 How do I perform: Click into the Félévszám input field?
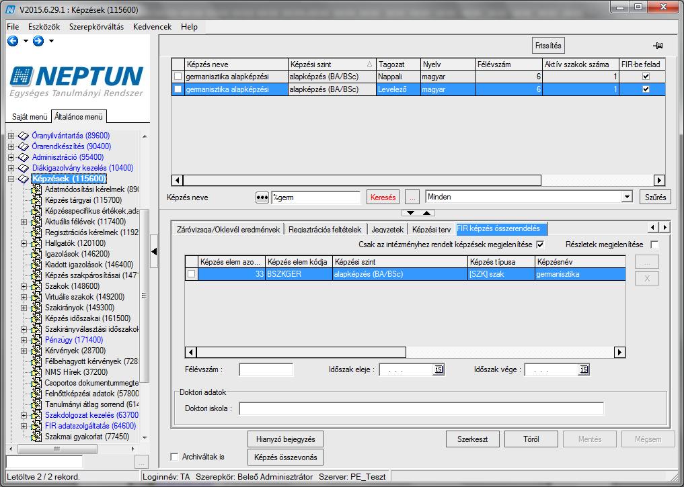[x=266, y=370]
